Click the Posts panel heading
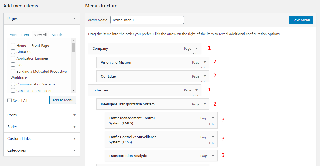Screen dimensions: 320x166 click(x=42, y=115)
